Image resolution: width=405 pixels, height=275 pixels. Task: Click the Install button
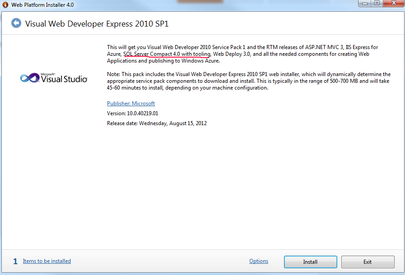[x=310, y=262]
